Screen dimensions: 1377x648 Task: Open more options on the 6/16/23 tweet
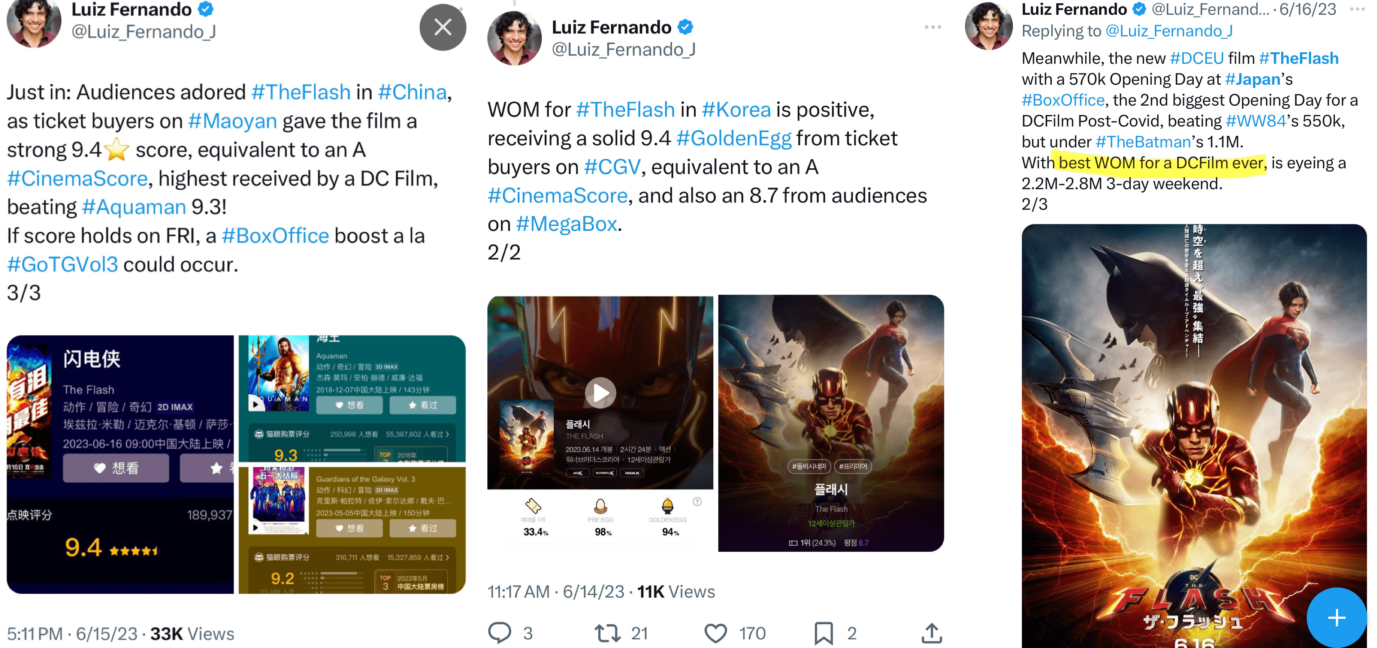click(1357, 9)
